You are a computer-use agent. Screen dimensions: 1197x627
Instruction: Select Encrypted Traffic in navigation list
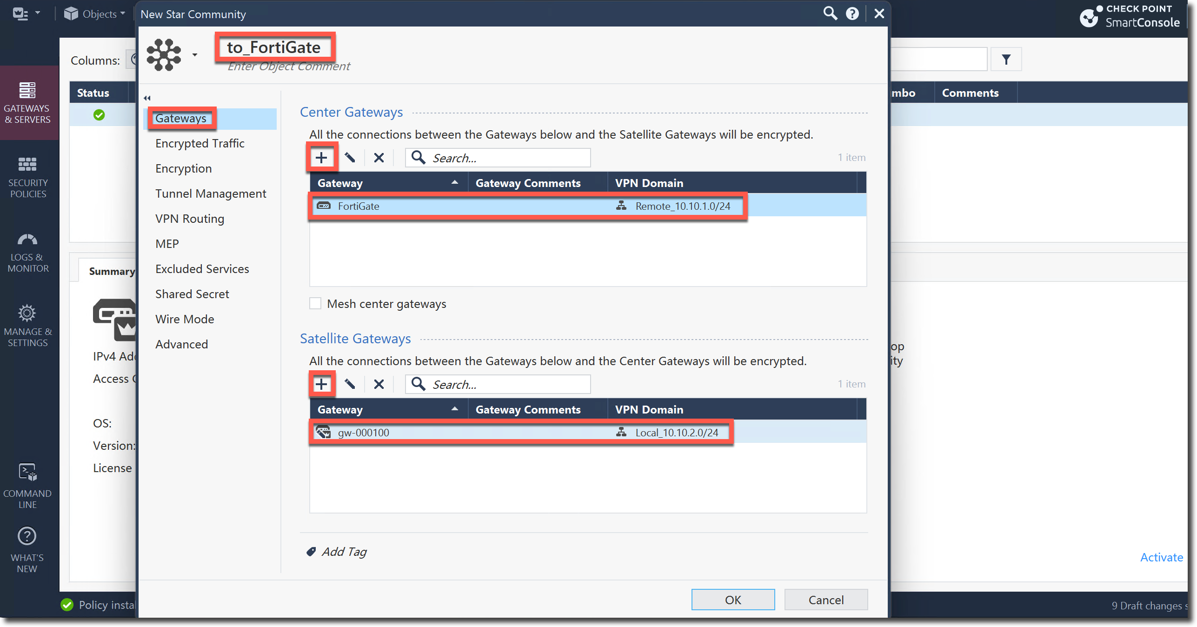199,143
